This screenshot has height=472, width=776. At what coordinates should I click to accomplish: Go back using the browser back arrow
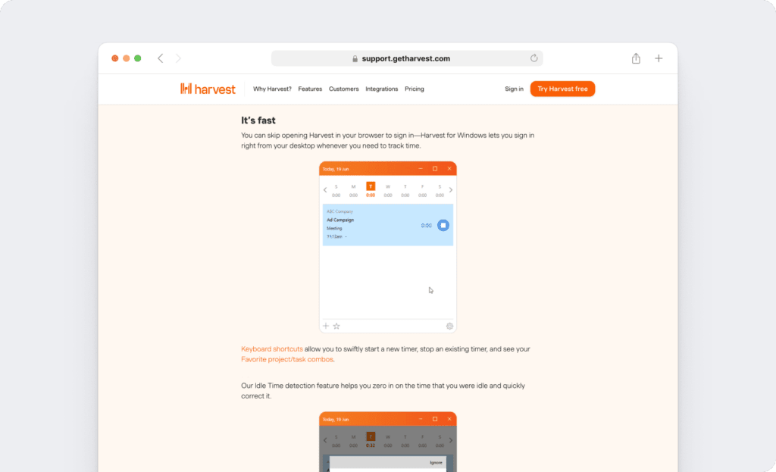pyautogui.click(x=160, y=58)
